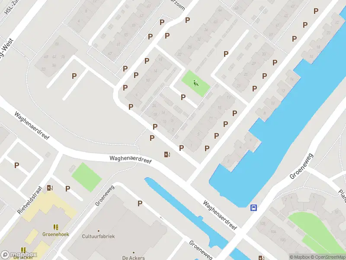This screenshot has height=260, width=346.
Task: Open the © OpenStreetMap attribution link
Action: click(x=328, y=257)
